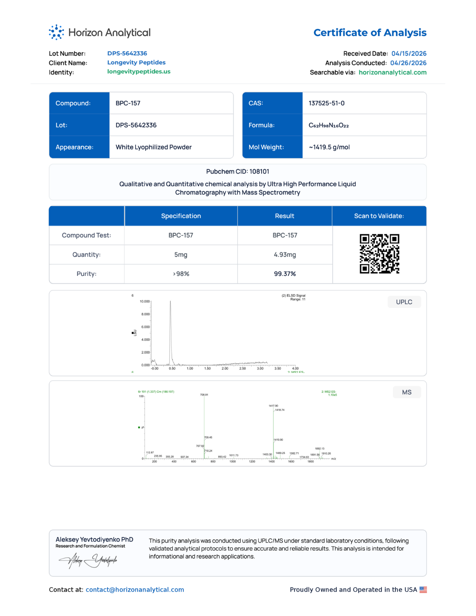Viewport: 476px width, 616px height.
Task: Click Proudly Owned and Operated text
Action: coord(353,590)
